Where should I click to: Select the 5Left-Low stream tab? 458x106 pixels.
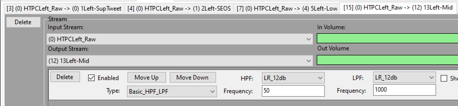(287, 9)
